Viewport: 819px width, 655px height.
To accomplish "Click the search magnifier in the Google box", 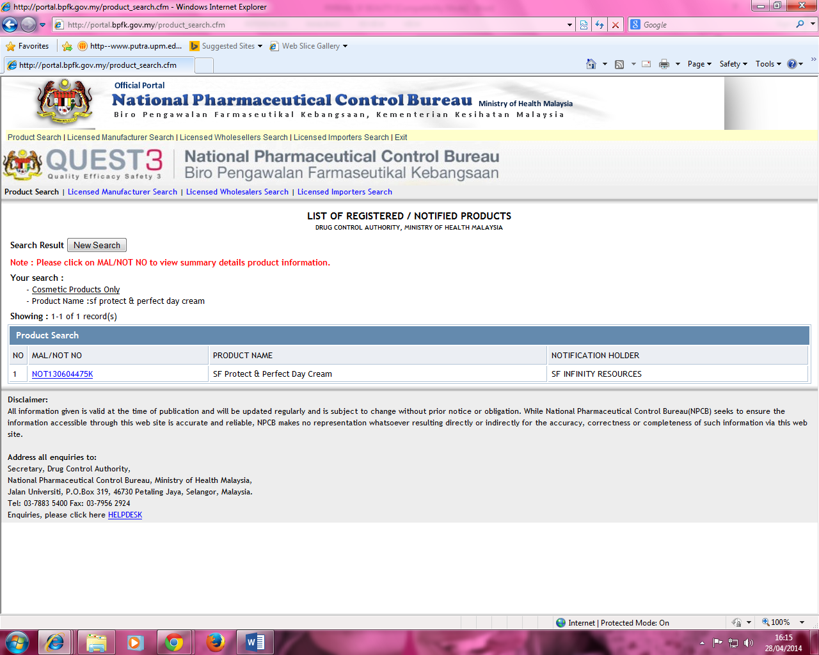I will [x=800, y=24].
